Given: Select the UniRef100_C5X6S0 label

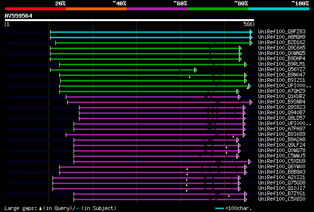Looking at the screenshot, I should (282, 199).
